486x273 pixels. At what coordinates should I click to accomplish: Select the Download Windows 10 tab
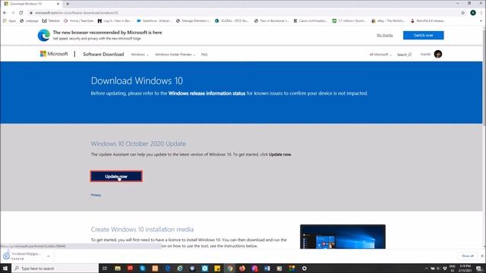click(x=31, y=4)
